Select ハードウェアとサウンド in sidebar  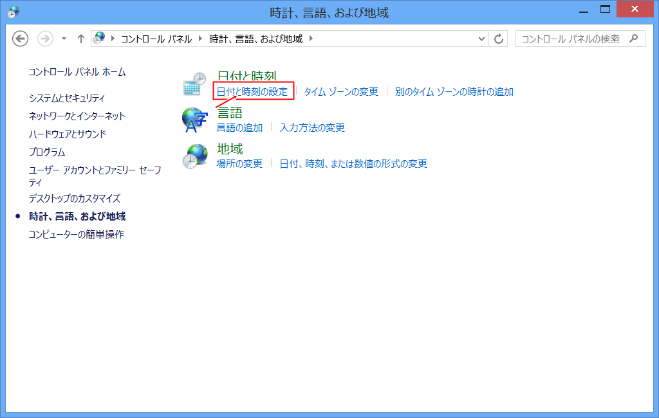(x=68, y=134)
